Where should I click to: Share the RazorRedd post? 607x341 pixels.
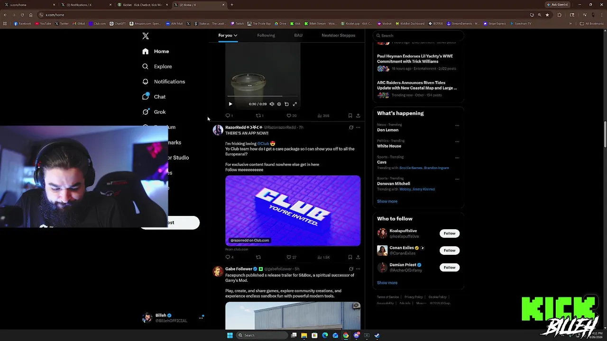(358, 257)
